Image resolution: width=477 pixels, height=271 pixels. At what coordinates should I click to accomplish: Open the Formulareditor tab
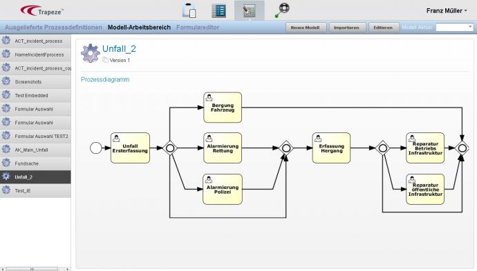click(198, 28)
